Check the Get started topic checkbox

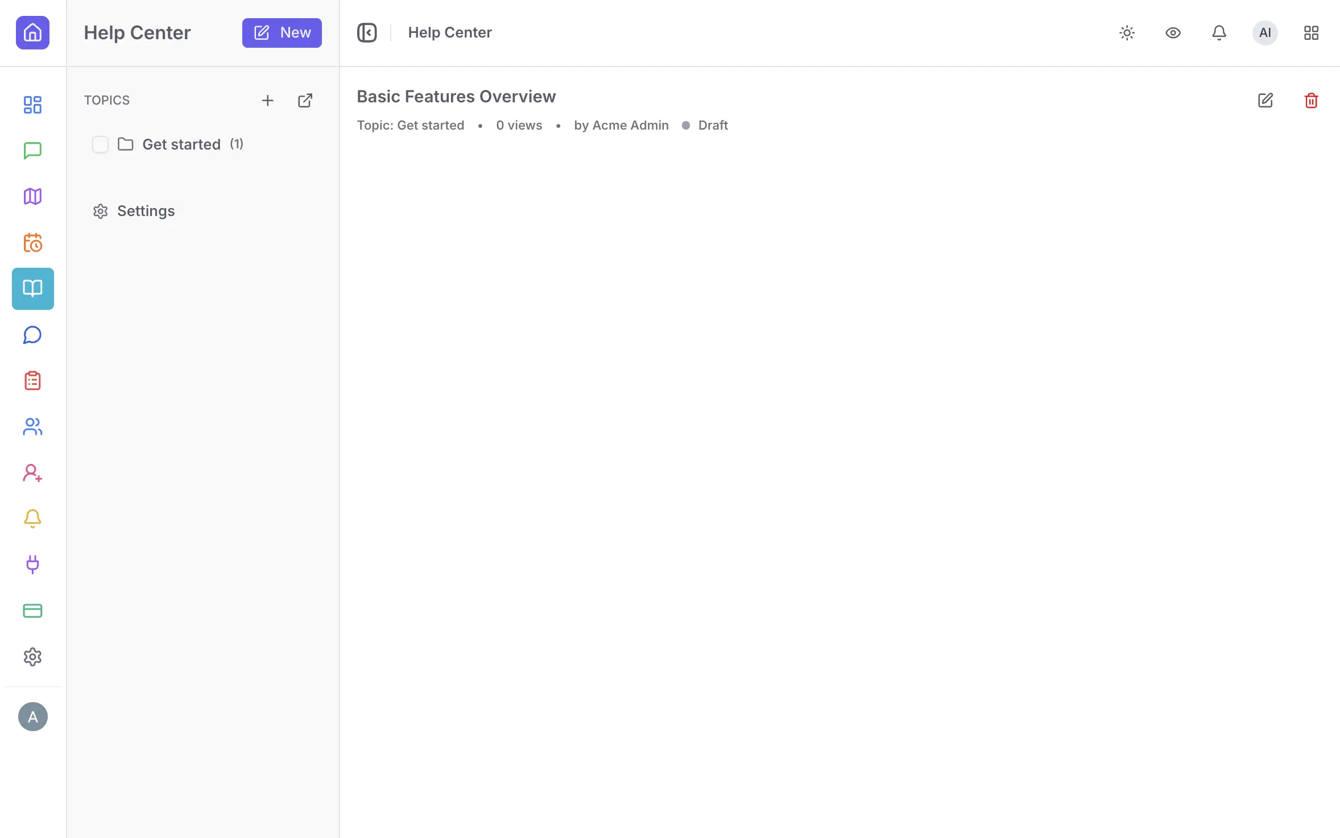pos(100,144)
